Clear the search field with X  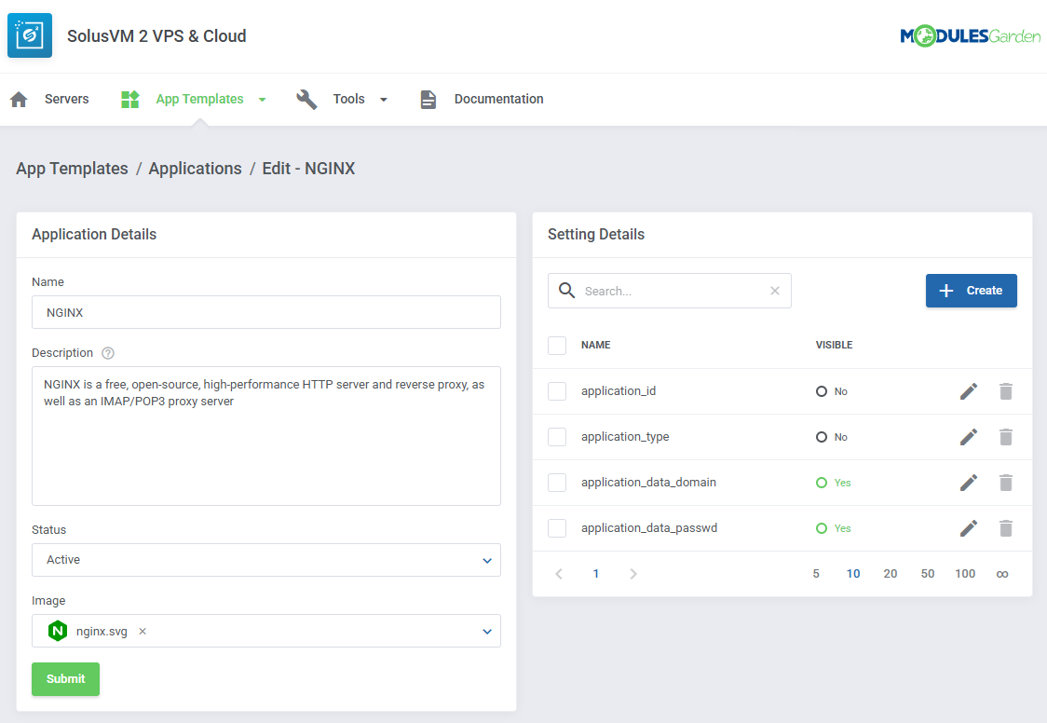pyautogui.click(x=775, y=291)
